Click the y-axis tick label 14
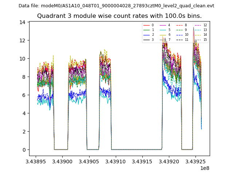Image resolution: width=233 pixels, height=175 pixels. 22,22
